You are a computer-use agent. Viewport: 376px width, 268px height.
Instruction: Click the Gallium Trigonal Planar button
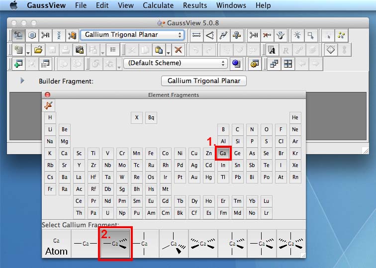pyautogui.click(x=203, y=81)
